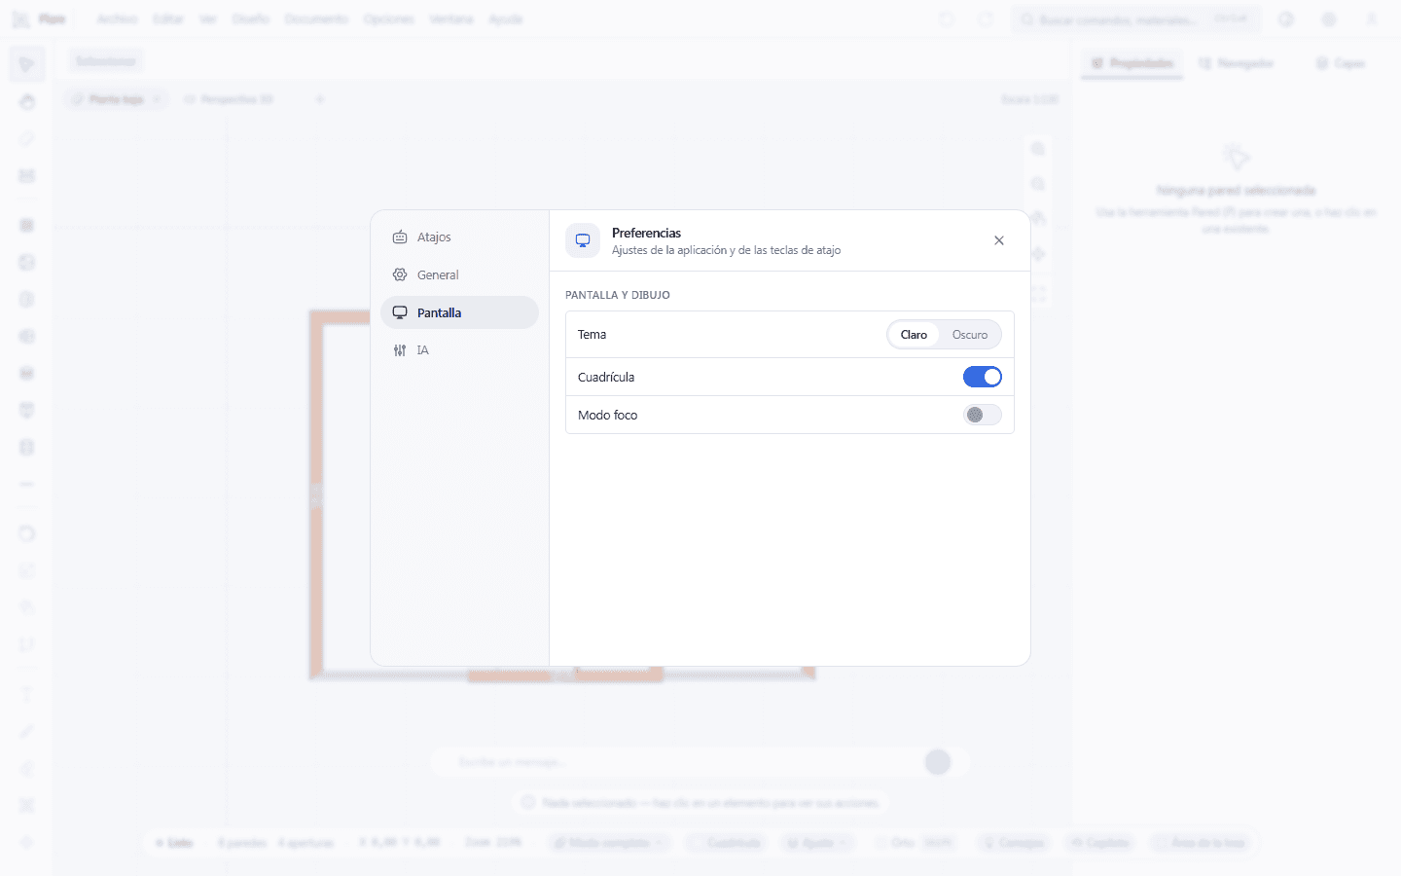
Task: Open the Archivo menu
Action: (x=117, y=19)
